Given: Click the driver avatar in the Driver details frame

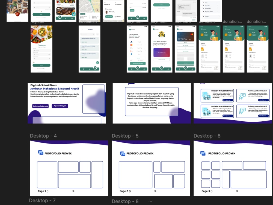Looking at the screenshot, I should coord(106,12).
